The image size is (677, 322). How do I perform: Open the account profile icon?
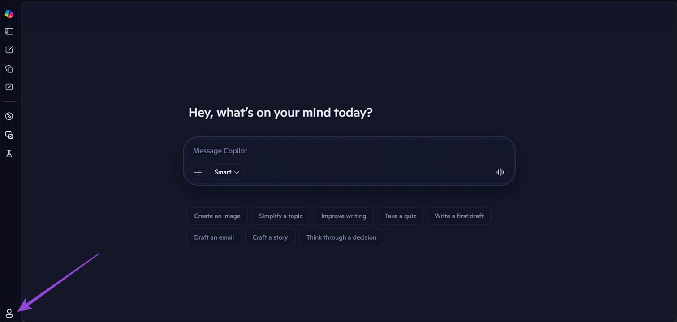(9, 314)
